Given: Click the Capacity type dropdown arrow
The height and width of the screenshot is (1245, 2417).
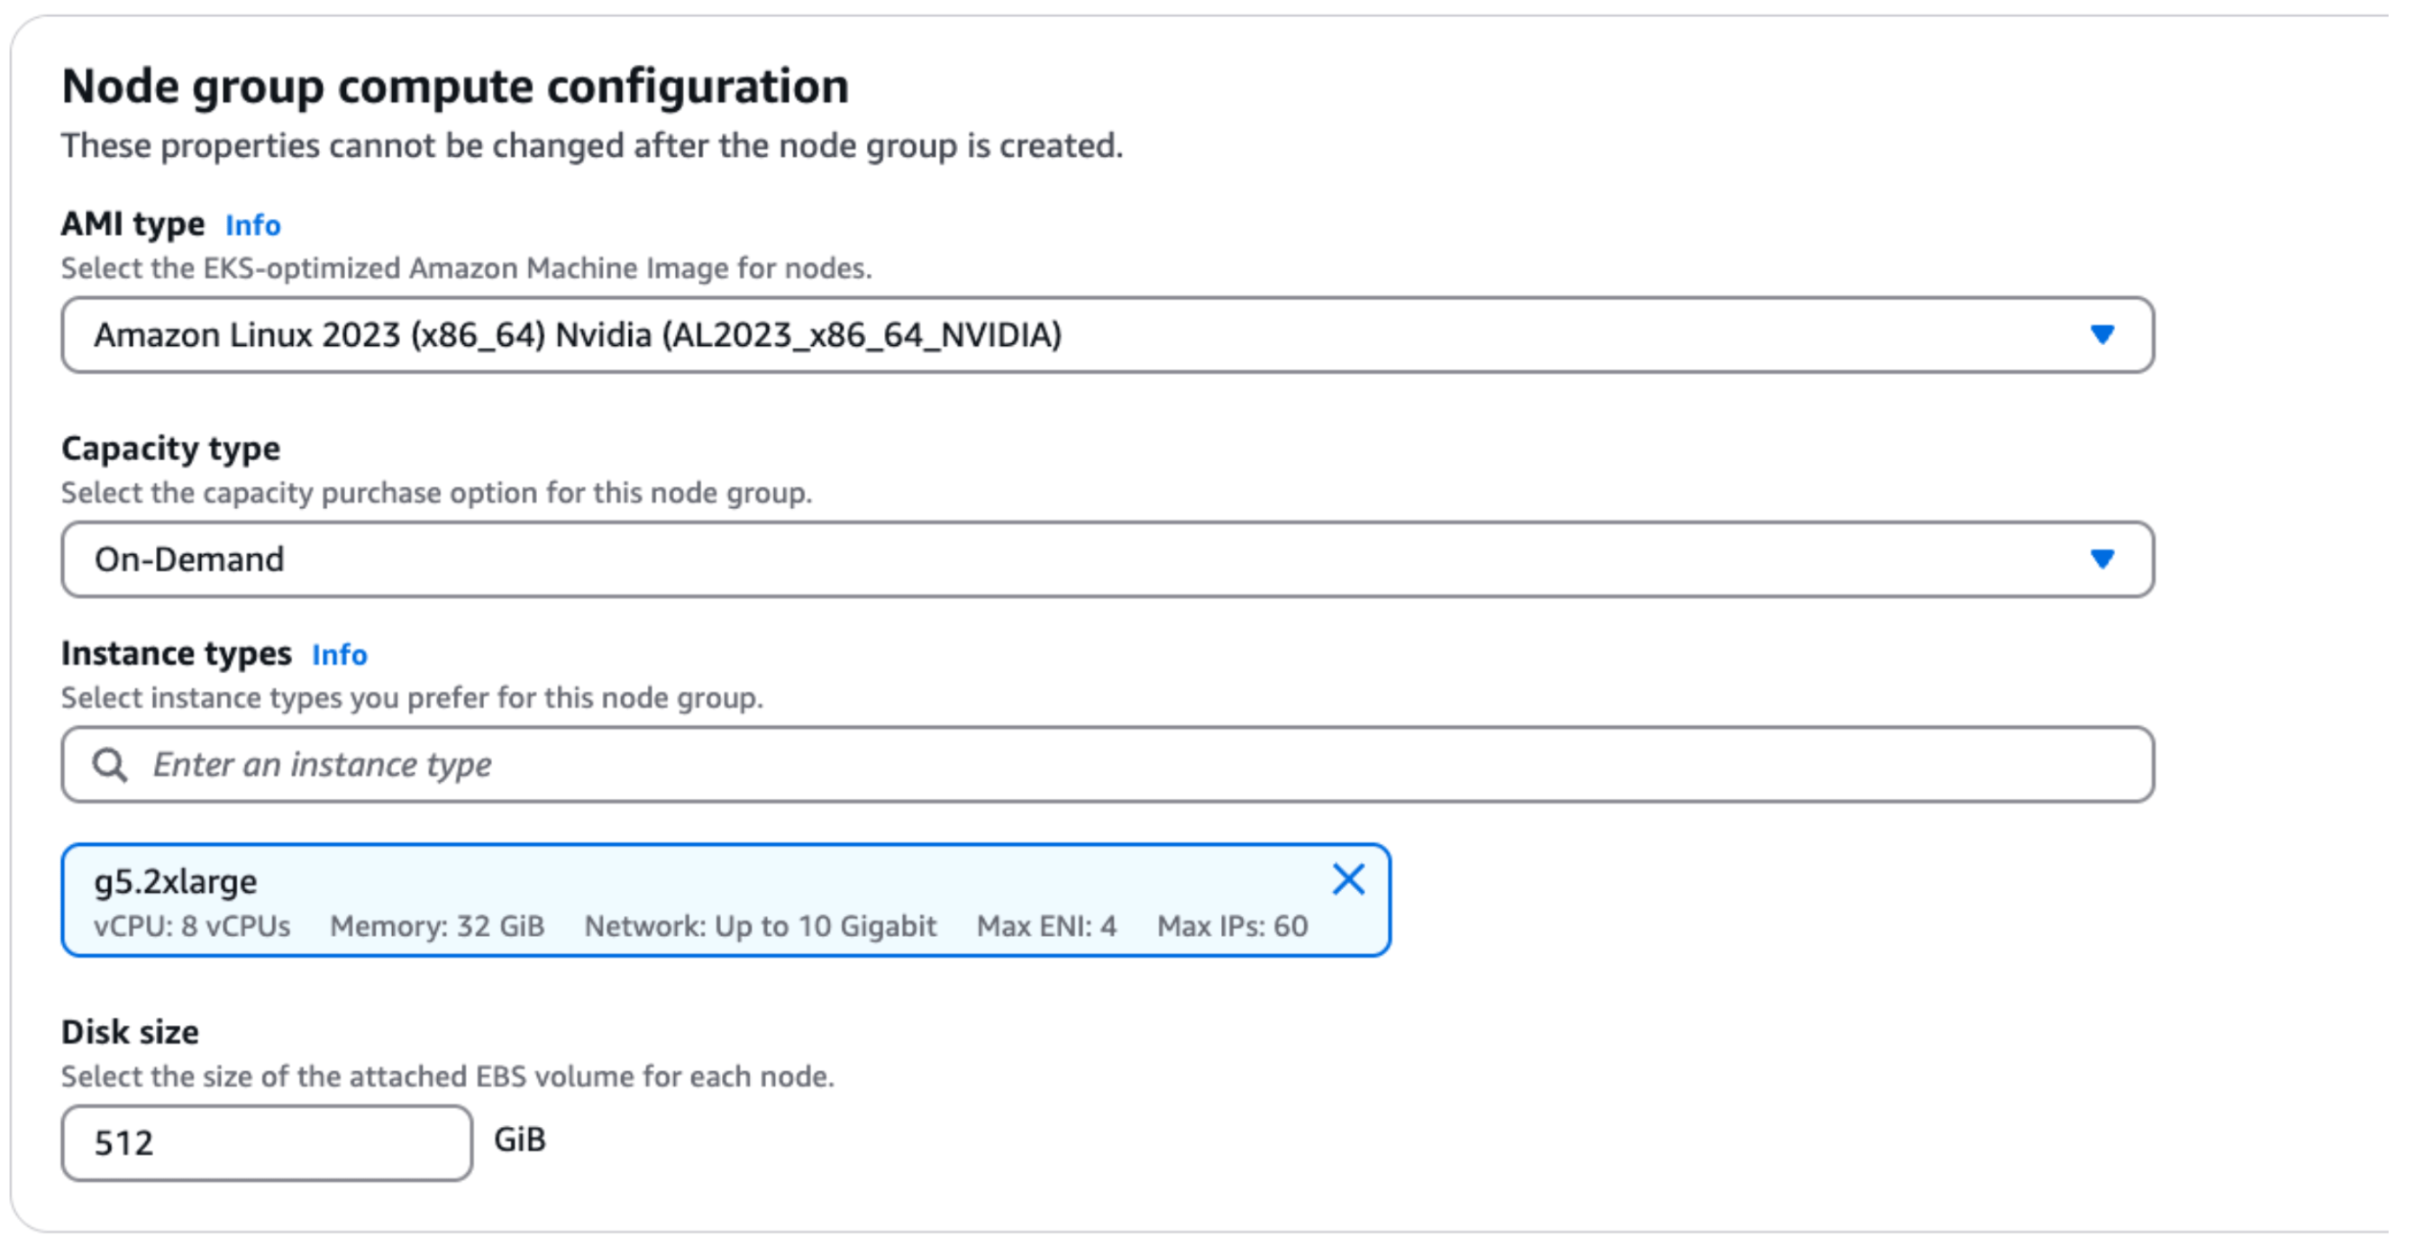Looking at the screenshot, I should [2102, 559].
